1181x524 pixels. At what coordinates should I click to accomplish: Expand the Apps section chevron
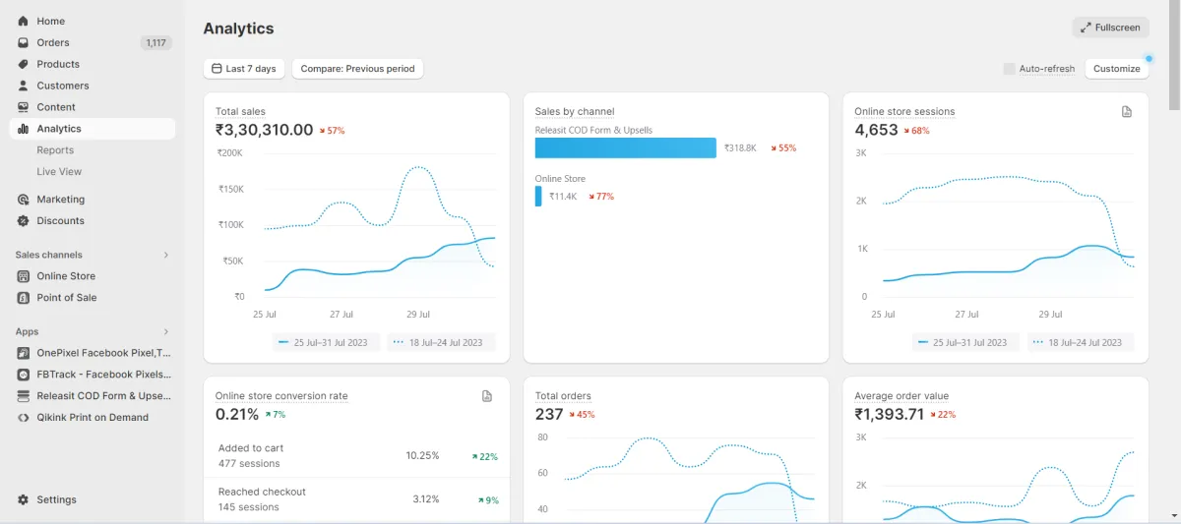coord(165,331)
